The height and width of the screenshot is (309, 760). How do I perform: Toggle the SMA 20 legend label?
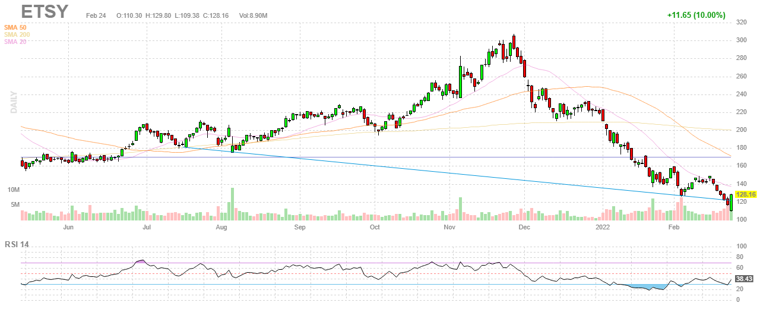tap(15, 42)
